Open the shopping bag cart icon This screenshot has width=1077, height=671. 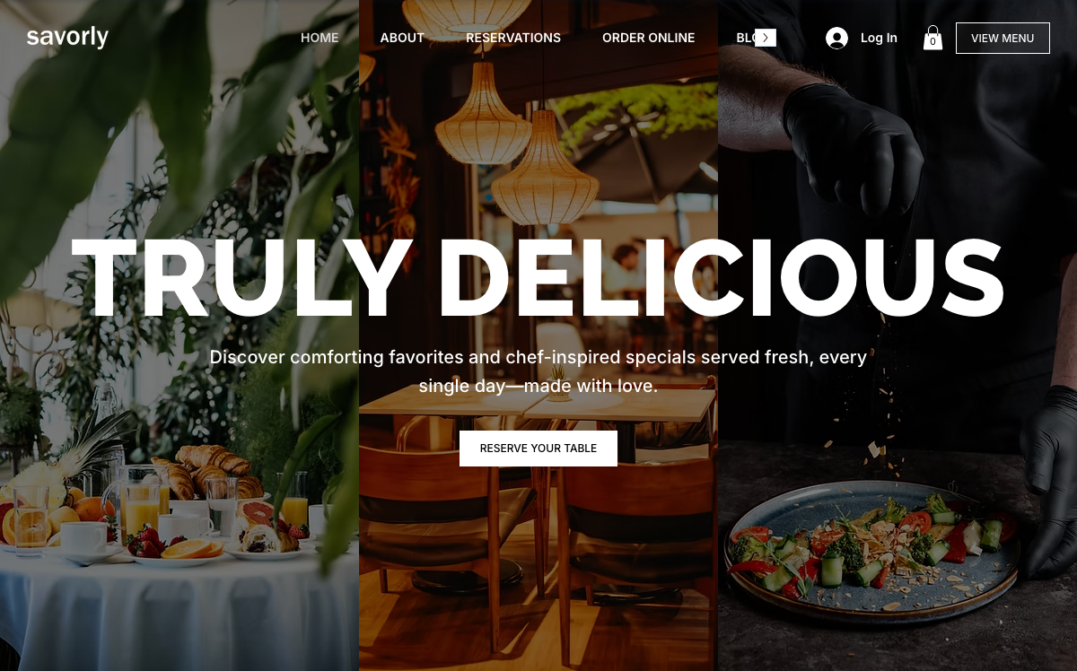[933, 38]
